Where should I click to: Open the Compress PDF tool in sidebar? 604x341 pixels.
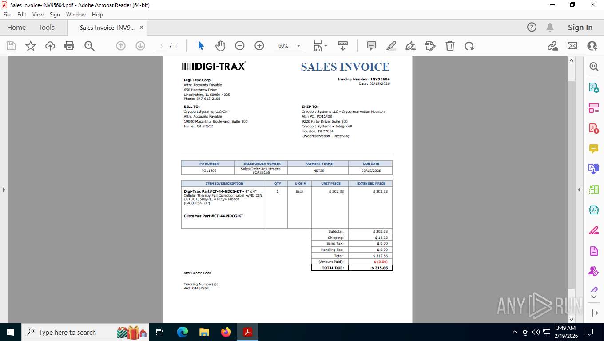click(x=594, y=210)
